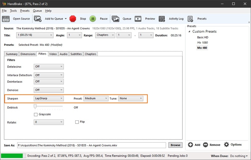Click the Add to Queue picture icon

(37, 19)
